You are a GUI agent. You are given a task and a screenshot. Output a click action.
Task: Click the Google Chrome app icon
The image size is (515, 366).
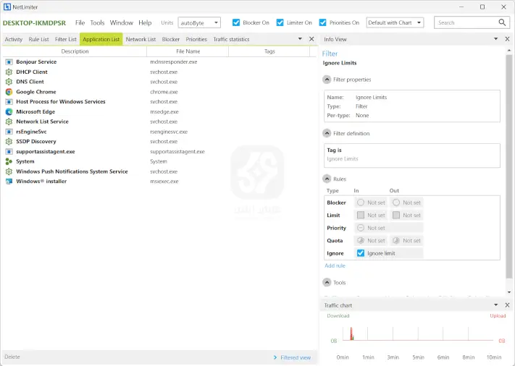9,92
